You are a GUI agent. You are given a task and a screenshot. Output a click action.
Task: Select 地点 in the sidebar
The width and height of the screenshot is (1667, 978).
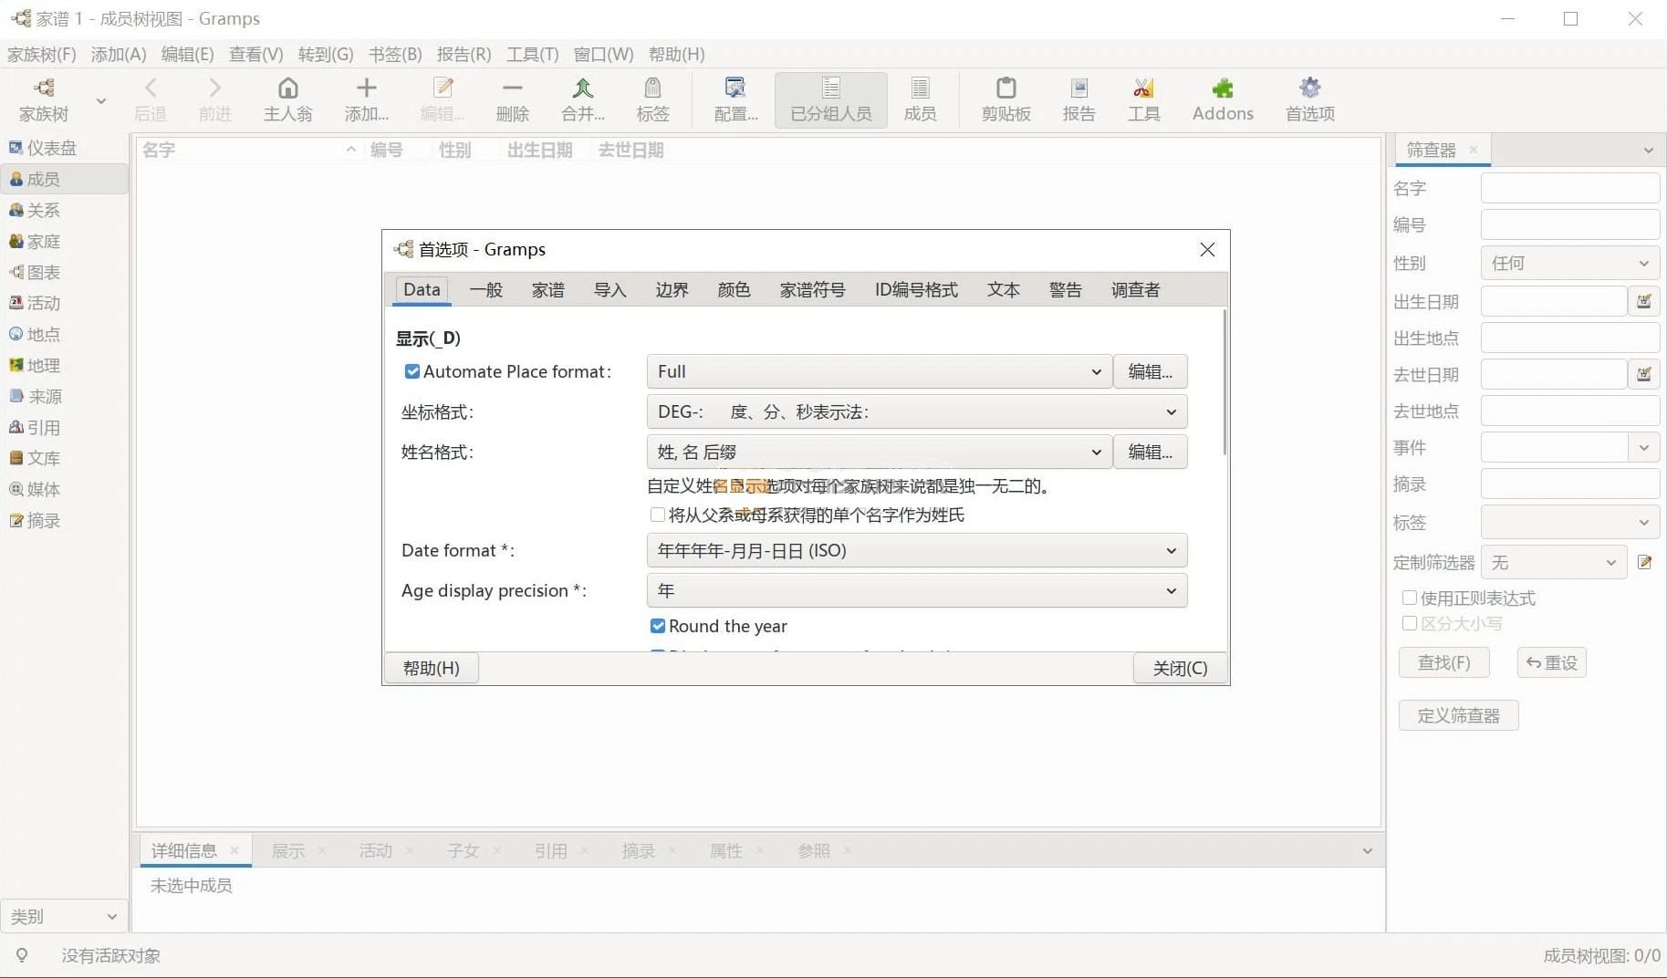coord(64,334)
